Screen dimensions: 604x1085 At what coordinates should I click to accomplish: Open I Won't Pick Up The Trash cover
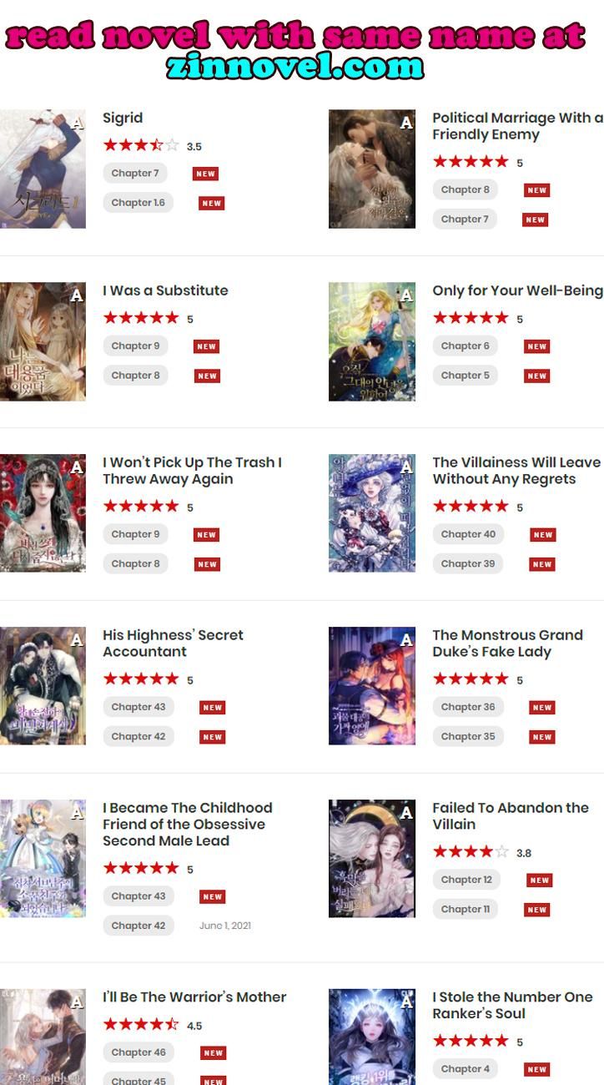[x=43, y=513]
